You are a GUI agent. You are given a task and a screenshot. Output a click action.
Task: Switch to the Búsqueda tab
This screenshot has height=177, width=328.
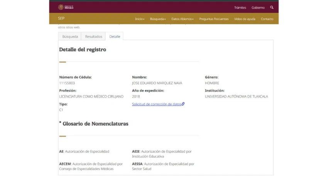pyautogui.click(x=70, y=36)
